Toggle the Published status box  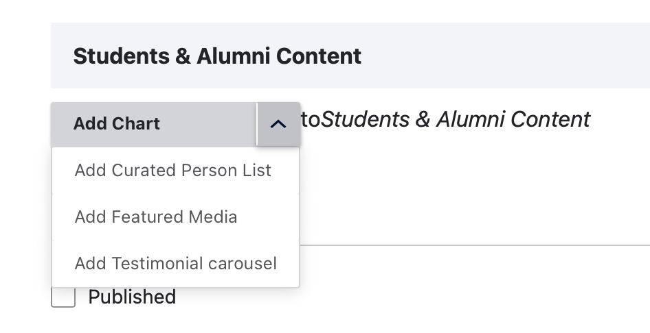tap(63, 297)
